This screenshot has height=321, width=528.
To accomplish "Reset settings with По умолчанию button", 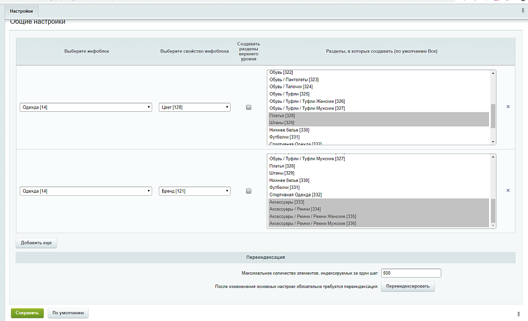I will (68, 314).
